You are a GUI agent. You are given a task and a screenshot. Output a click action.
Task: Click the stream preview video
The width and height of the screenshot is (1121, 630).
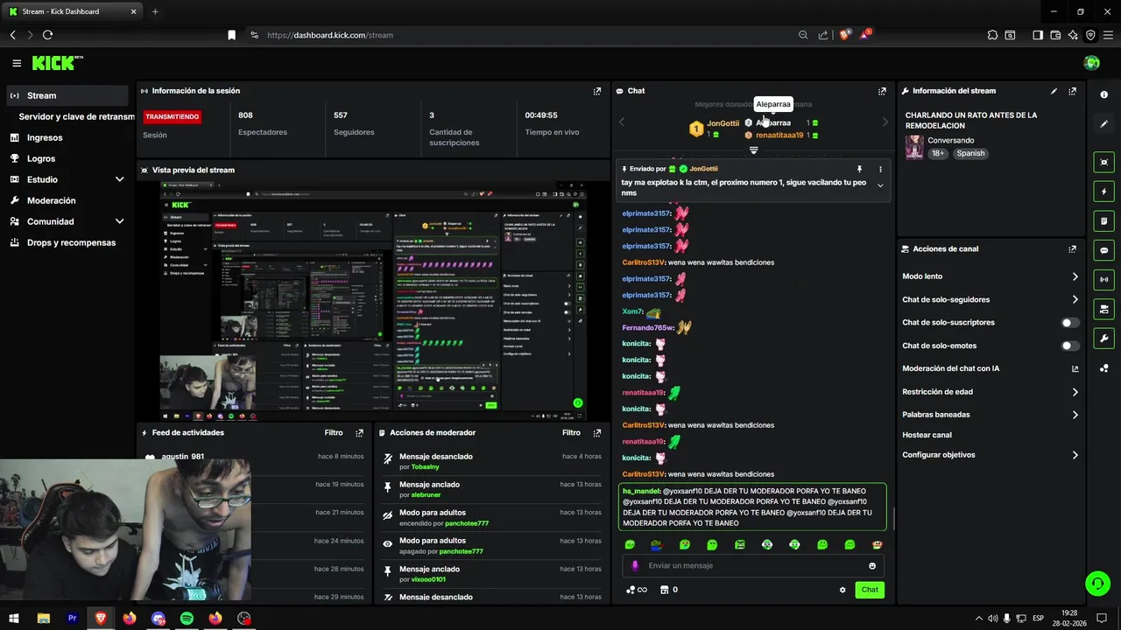pos(374,301)
